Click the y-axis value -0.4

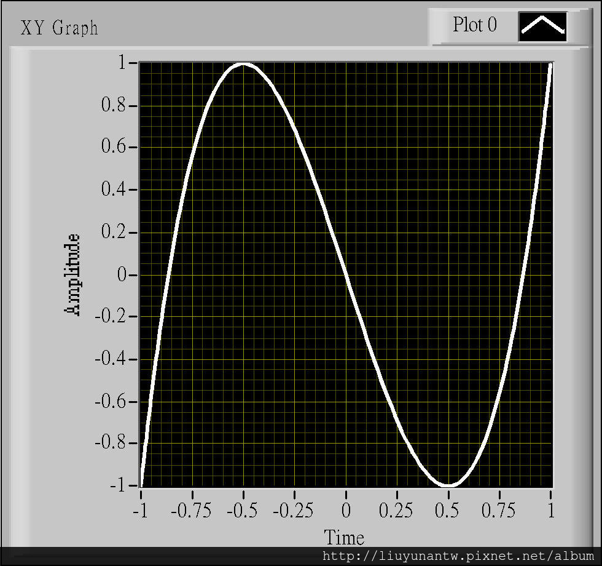(x=111, y=359)
